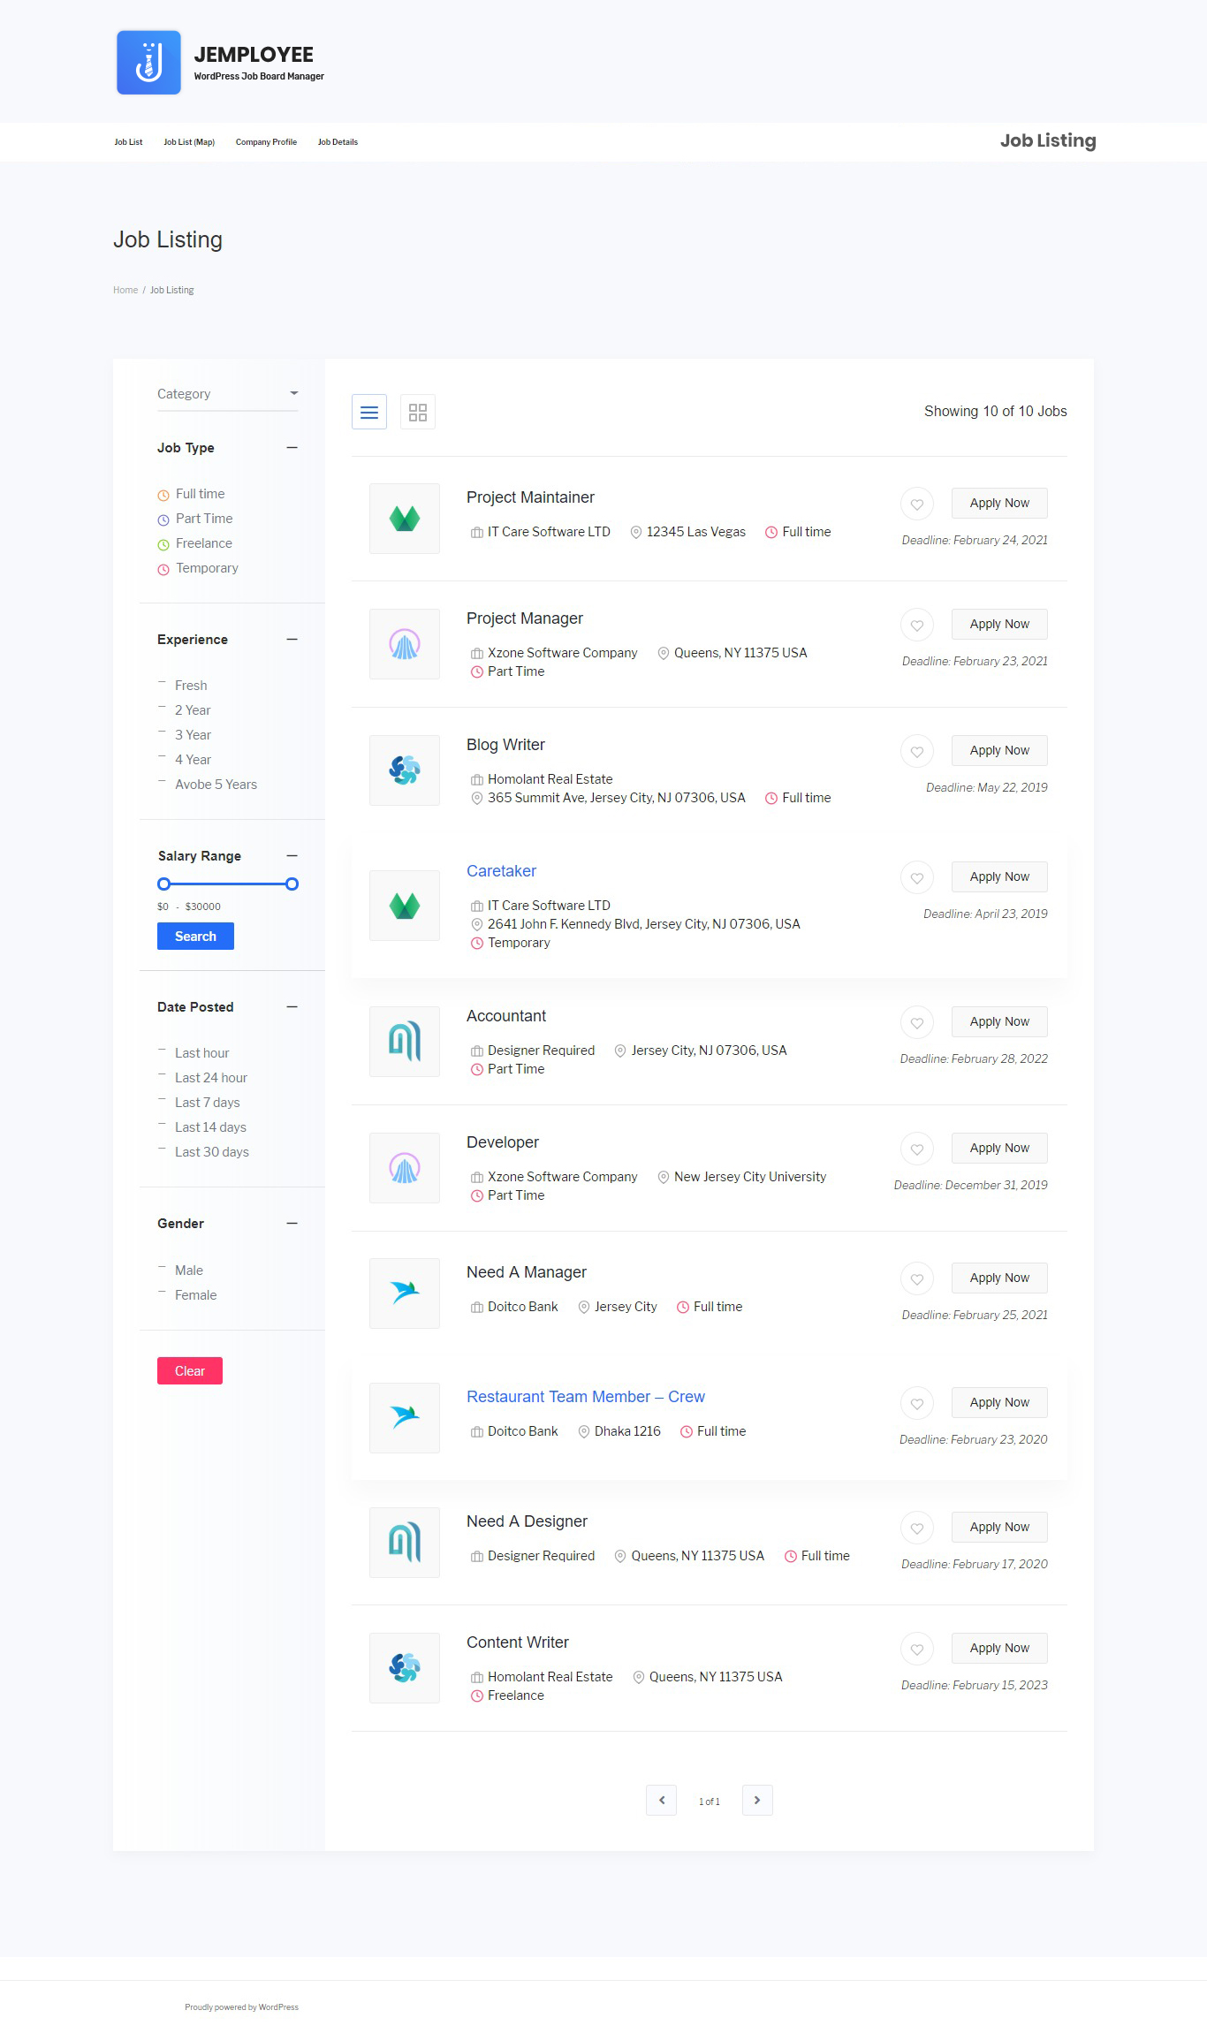
Task: Open the Job List (Map) menu item
Action: tap(189, 142)
